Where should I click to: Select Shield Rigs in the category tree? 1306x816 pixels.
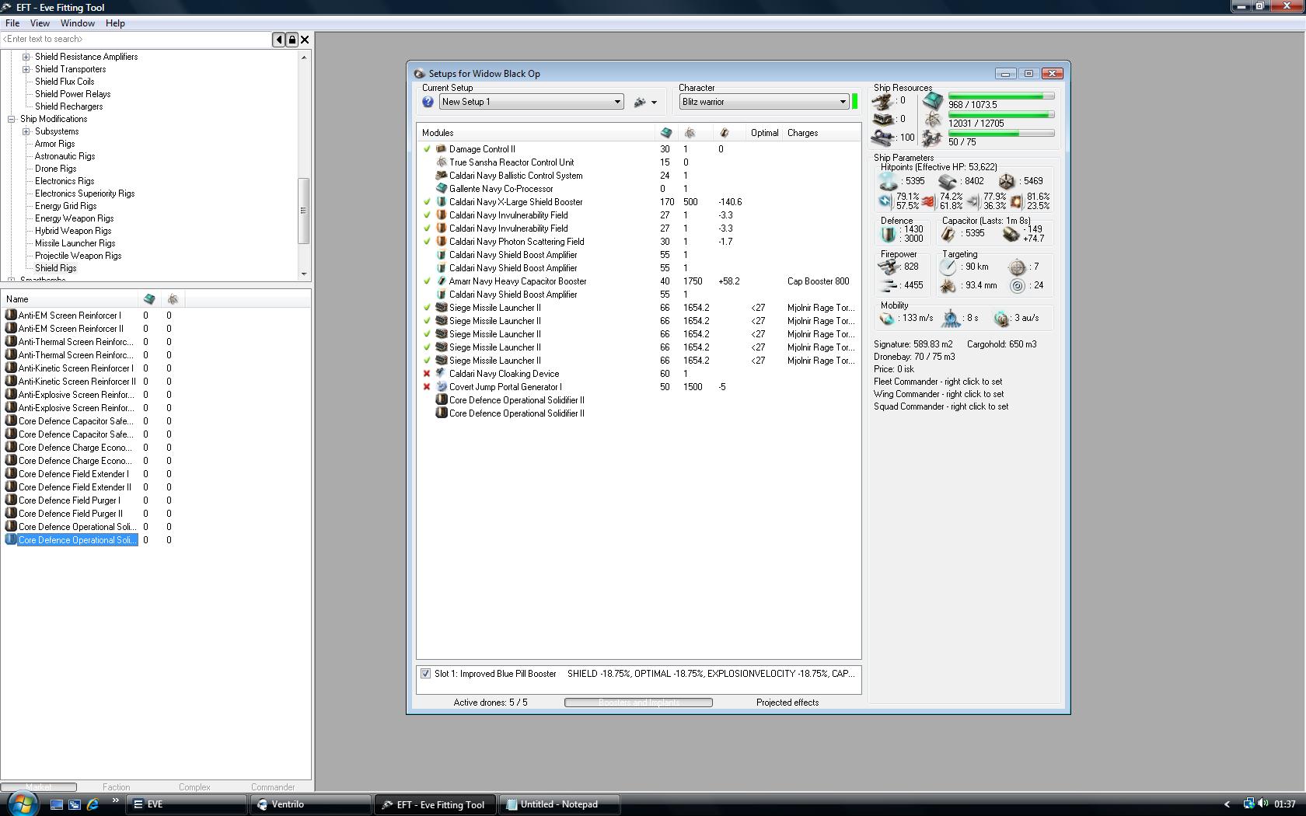56,268
